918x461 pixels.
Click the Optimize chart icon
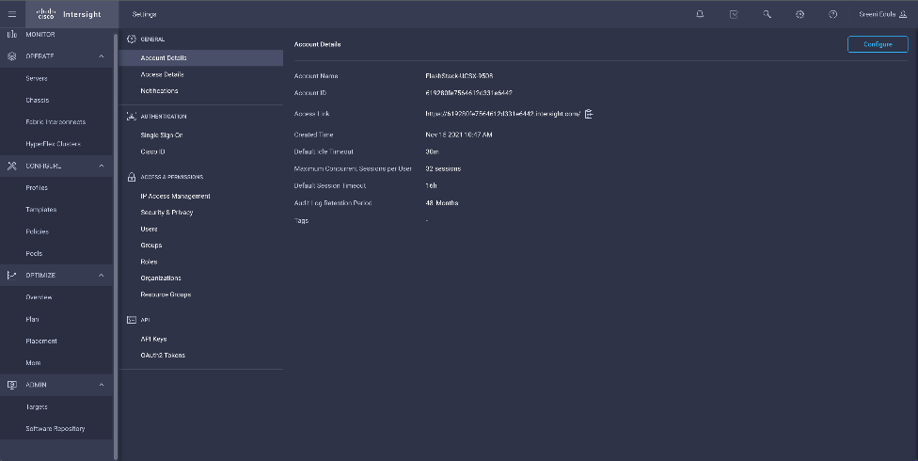coord(11,276)
